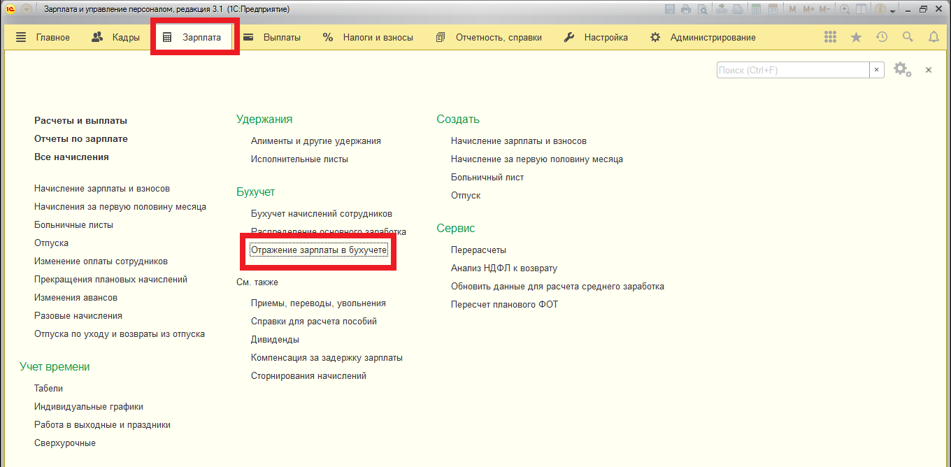Open the round main menu dropdown button
This screenshot has width=951, height=467.
27,9
